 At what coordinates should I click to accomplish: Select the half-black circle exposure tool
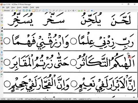pyautogui.click(x=2, y=28)
